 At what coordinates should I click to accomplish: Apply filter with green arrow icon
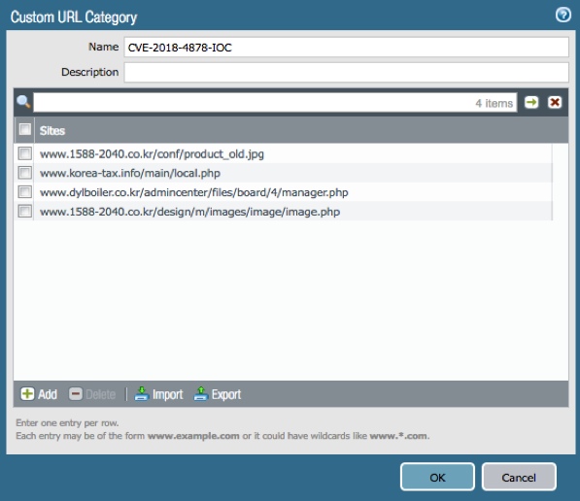(531, 102)
